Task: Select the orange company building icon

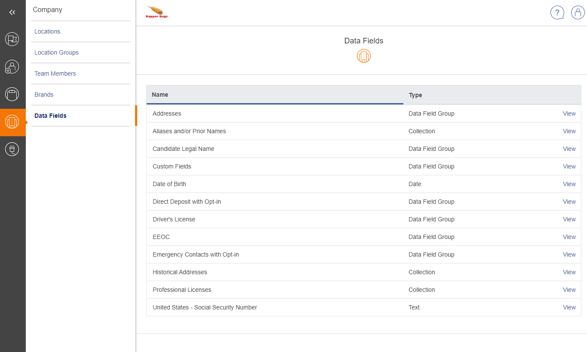Action: (12, 122)
